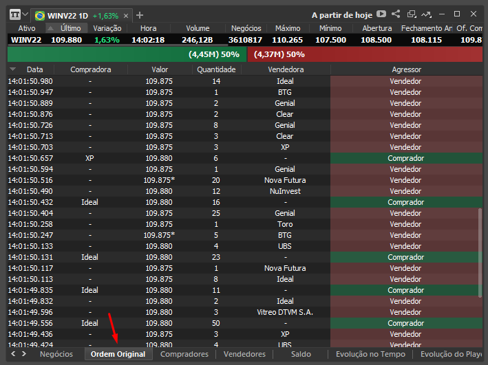488x365 pixels.
Task: Click the Quantidade column header
Action: 216,69
